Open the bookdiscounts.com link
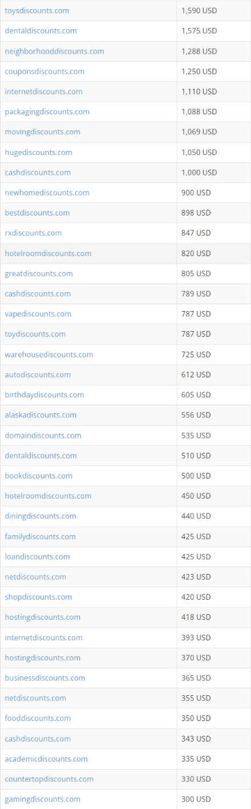The height and width of the screenshot is (809, 251). point(38,476)
